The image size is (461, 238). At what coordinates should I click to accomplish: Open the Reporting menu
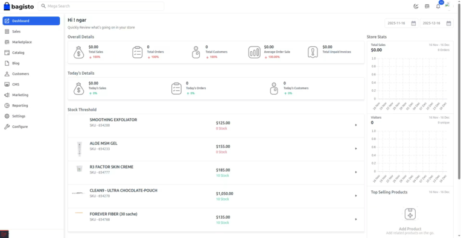31,105
